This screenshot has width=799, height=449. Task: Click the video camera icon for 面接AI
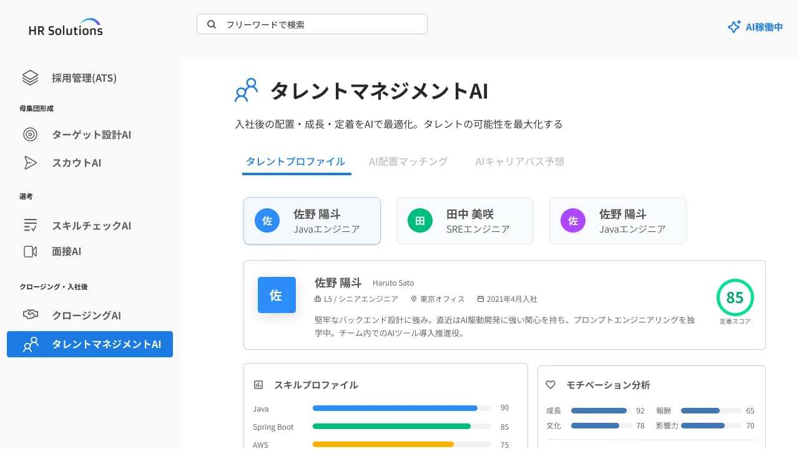coord(30,251)
